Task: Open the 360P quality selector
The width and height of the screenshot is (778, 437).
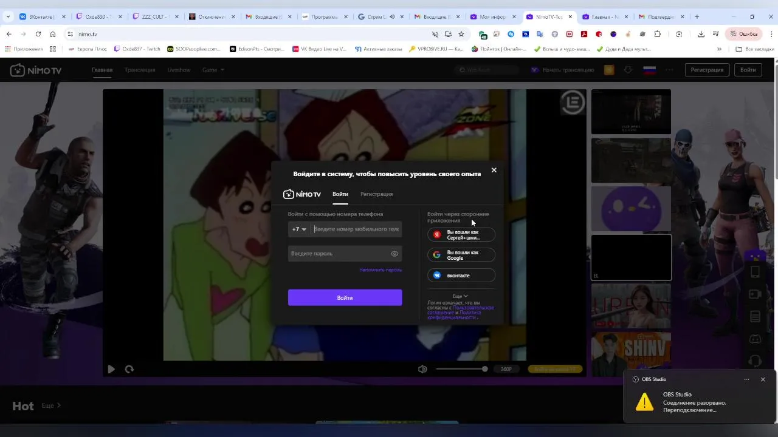Action: pyautogui.click(x=506, y=369)
